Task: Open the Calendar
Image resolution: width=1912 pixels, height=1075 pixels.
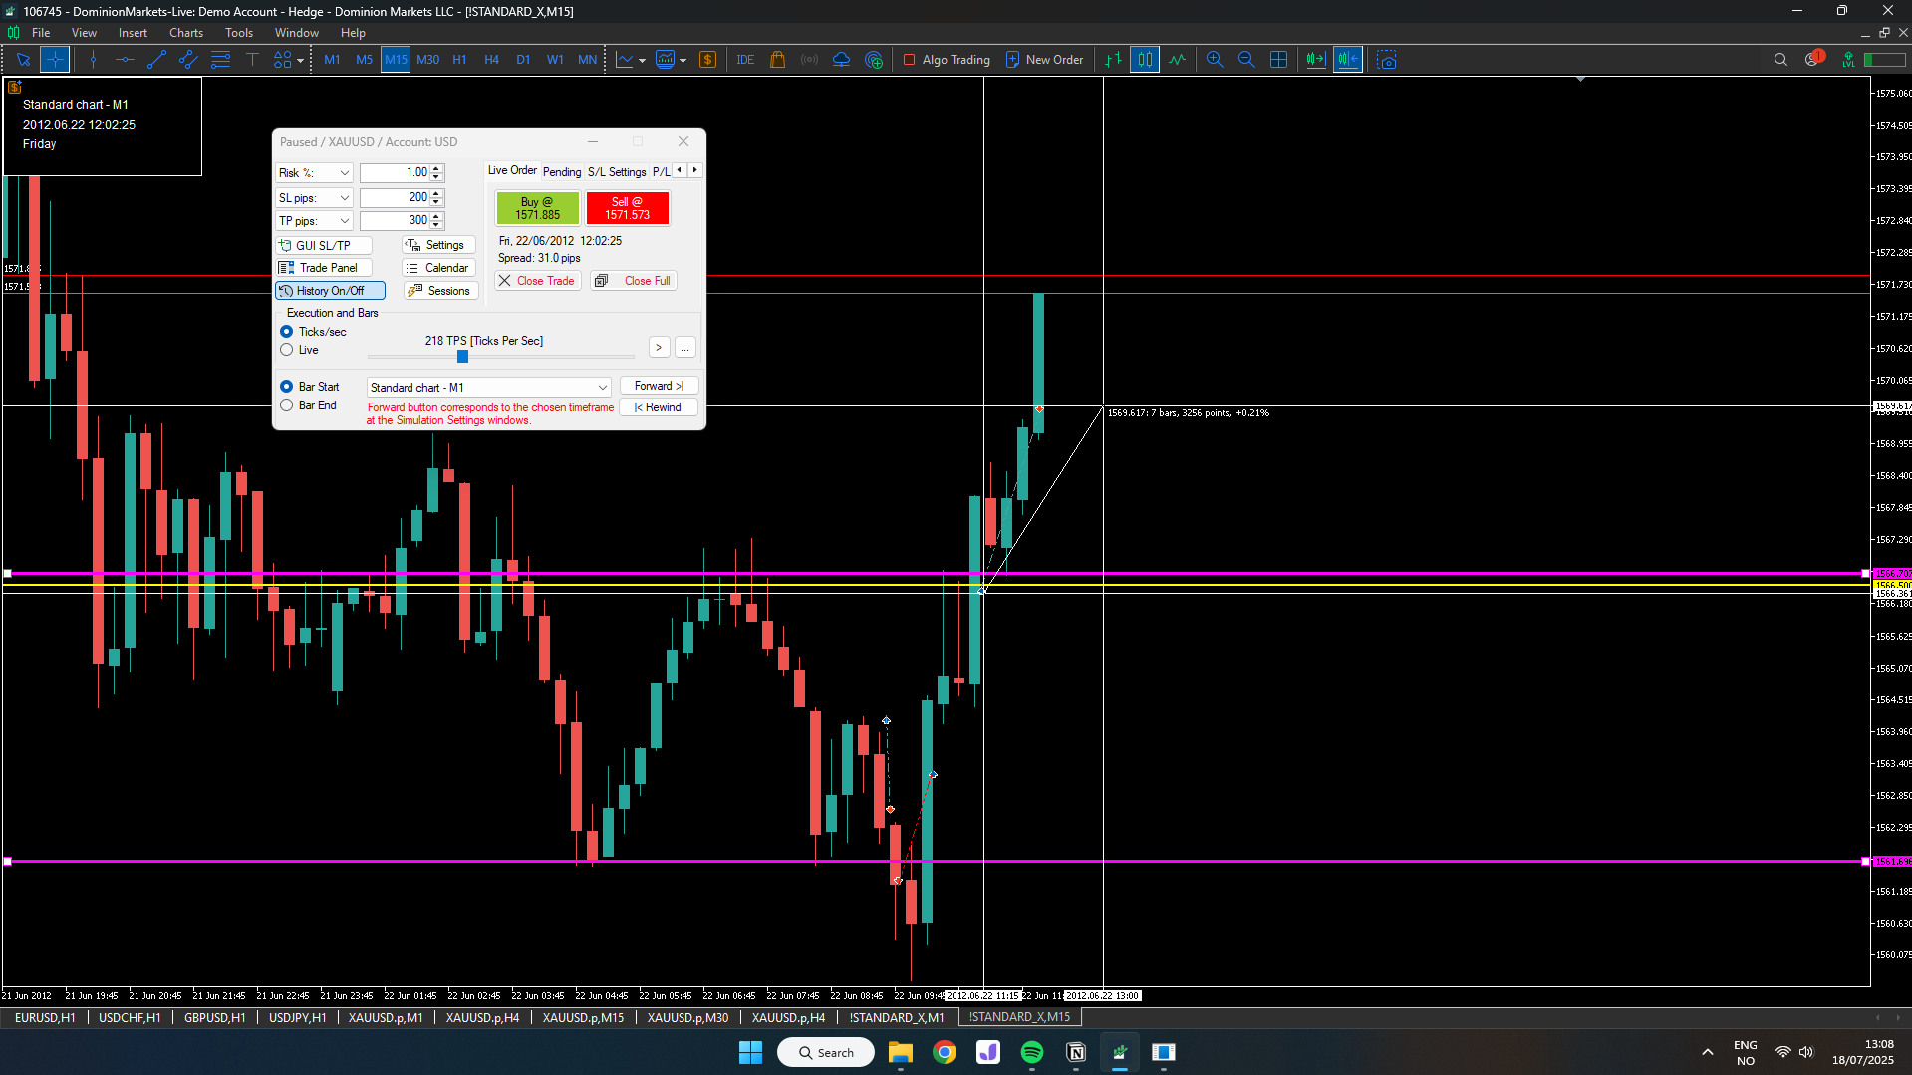Action: (438, 268)
